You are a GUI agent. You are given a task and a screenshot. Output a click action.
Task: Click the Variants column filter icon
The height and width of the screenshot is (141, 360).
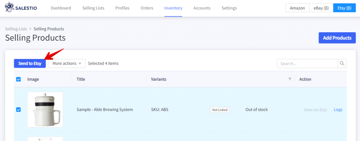coord(290,79)
